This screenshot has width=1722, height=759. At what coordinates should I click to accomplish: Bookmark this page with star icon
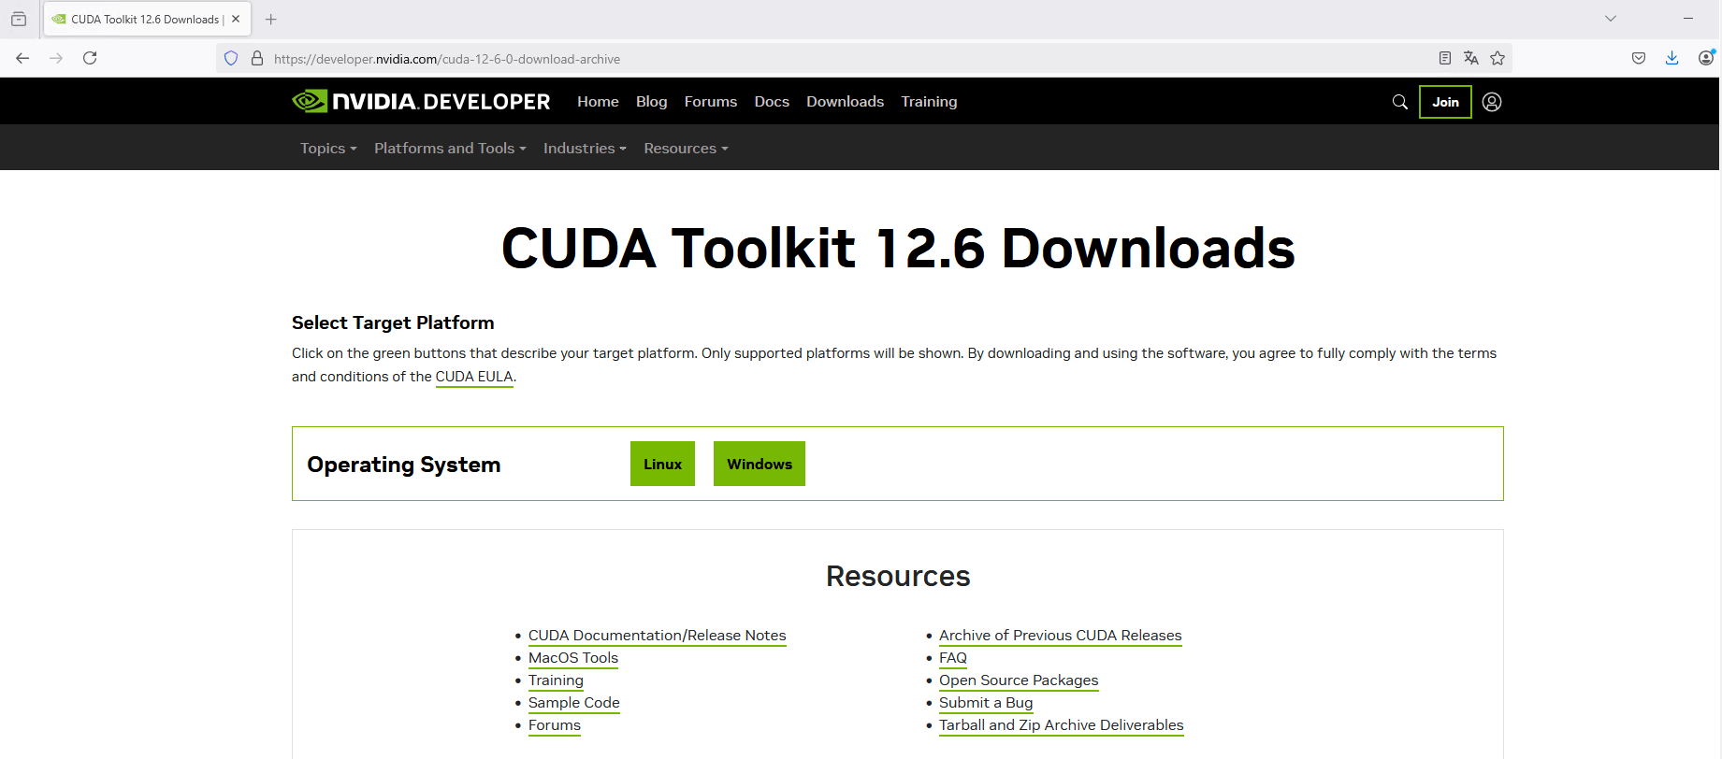pyautogui.click(x=1498, y=58)
